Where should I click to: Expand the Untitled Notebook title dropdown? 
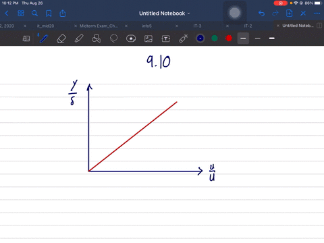pyautogui.click(x=164, y=13)
